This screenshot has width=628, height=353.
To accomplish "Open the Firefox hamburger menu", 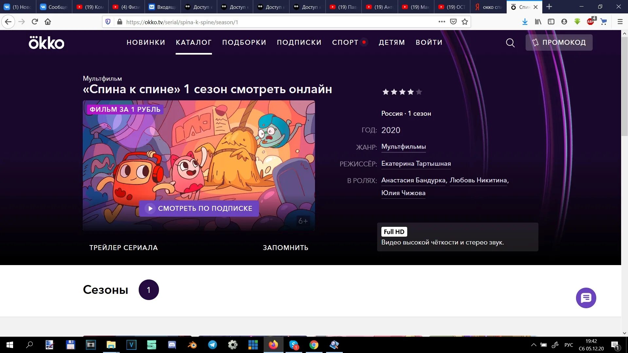I will (x=620, y=22).
